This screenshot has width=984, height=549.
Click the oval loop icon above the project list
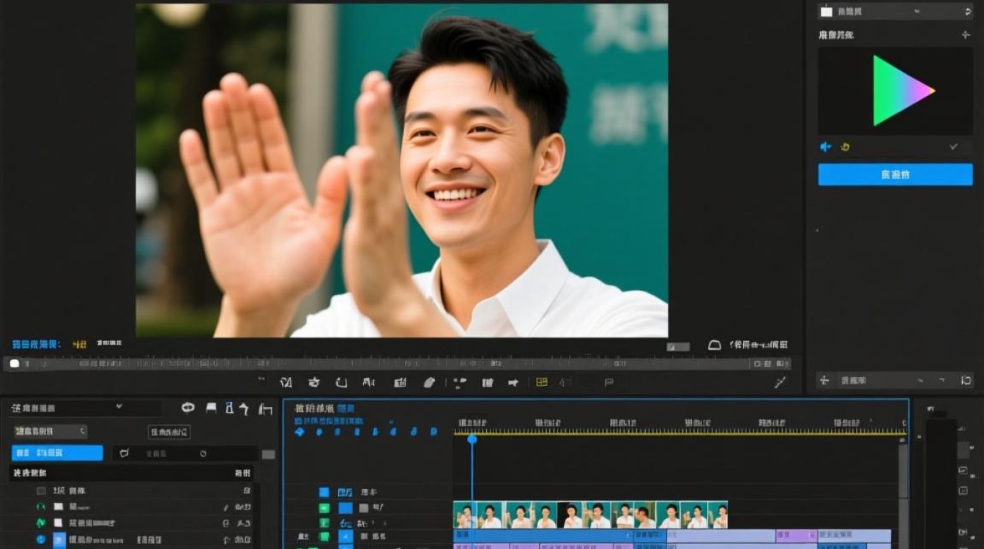(188, 408)
